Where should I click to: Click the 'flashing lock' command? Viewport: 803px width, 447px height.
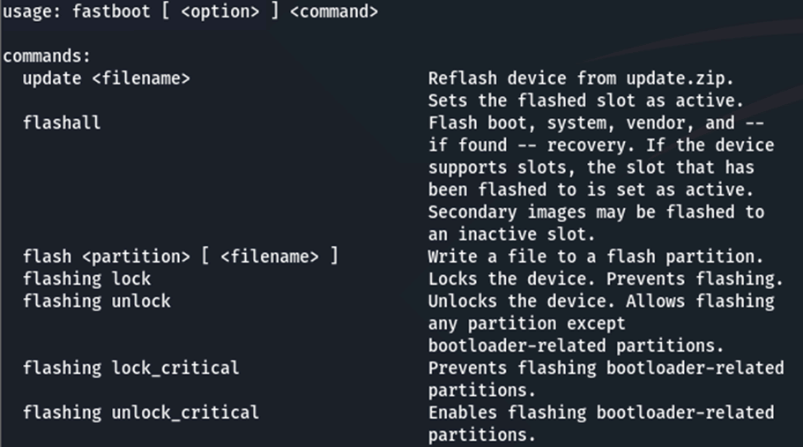[87, 279]
